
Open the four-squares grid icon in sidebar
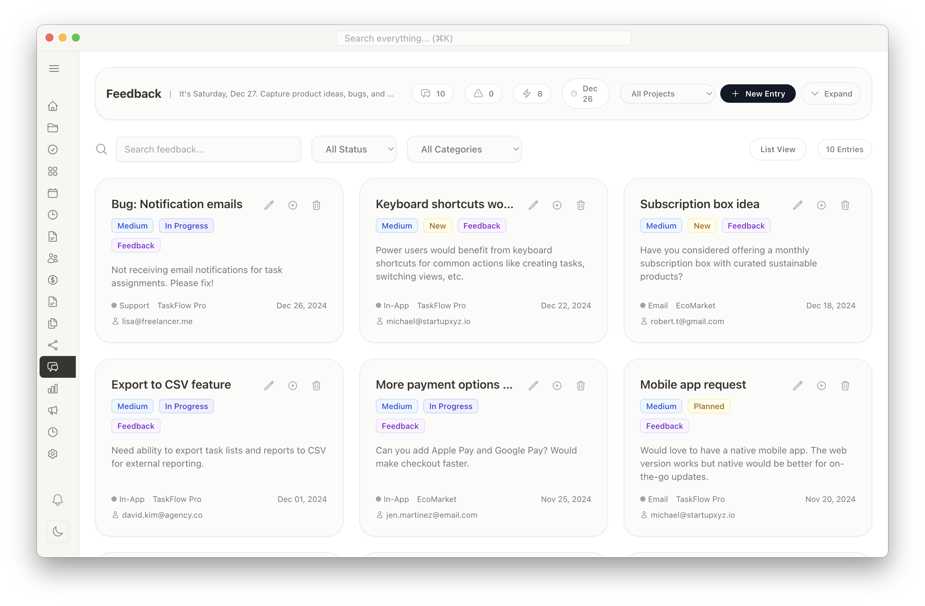(x=53, y=171)
